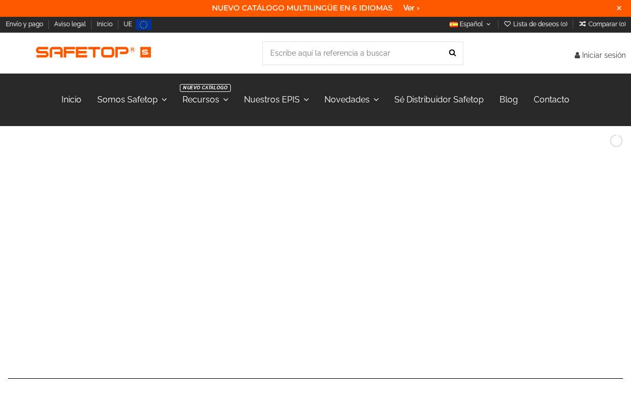The image size is (631, 394).
Task: Go to Inicio in main navigation
Action: point(72,99)
